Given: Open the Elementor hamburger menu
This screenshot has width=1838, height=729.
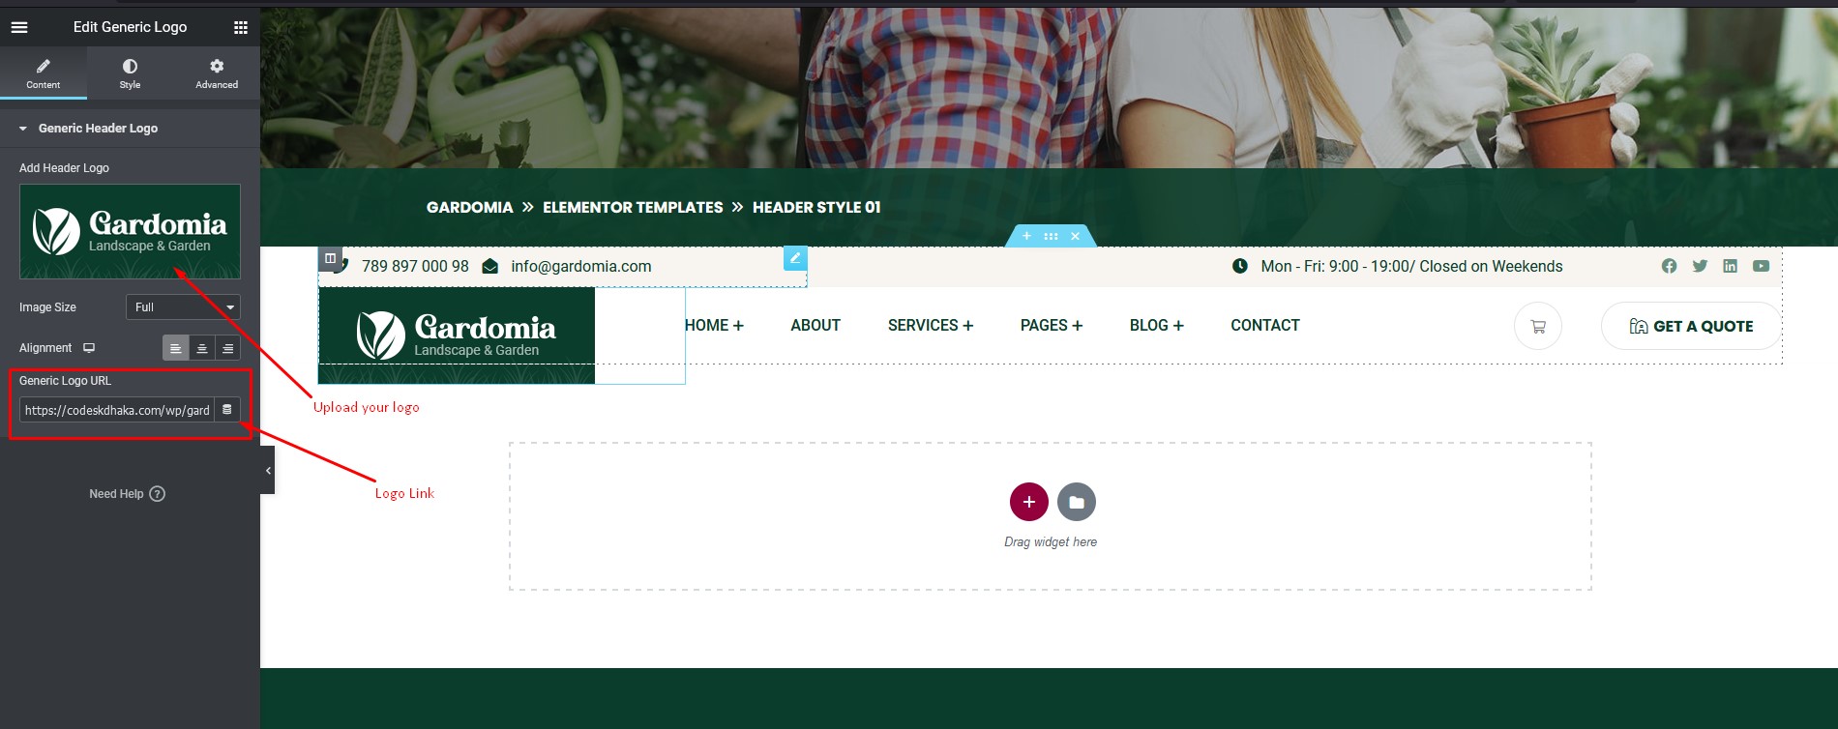Looking at the screenshot, I should pyautogui.click(x=19, y=27).
